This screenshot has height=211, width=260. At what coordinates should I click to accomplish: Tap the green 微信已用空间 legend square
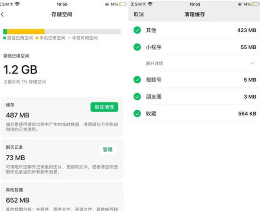[4, 38]
